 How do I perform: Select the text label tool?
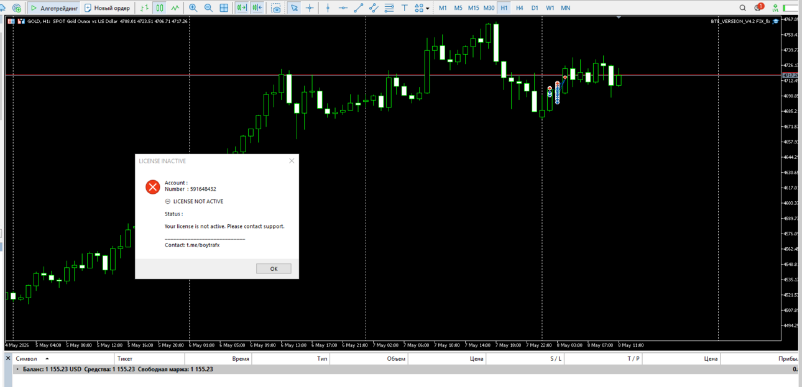tap(405, 8)
